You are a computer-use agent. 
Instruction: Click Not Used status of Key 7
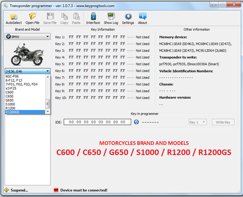click(143, 77)
